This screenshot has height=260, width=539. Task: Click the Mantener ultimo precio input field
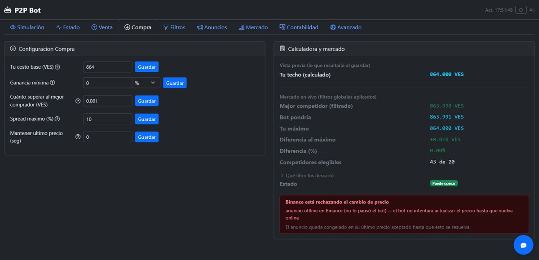[108, 137]
